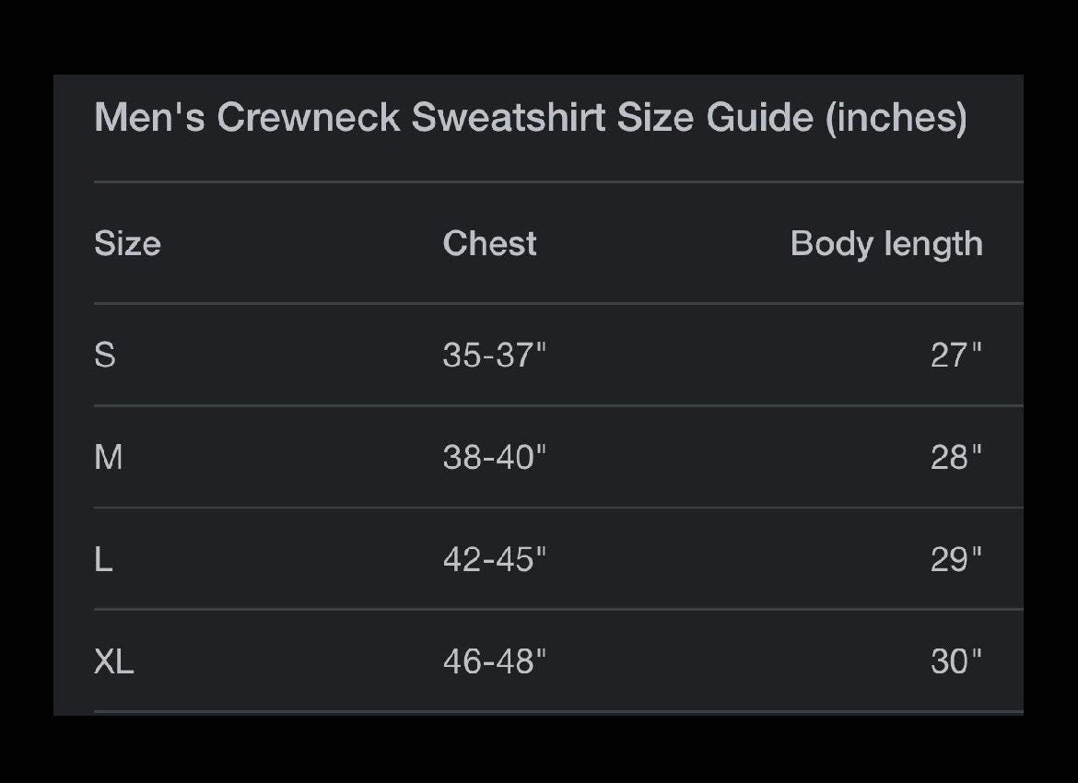Click the 27" body length value
1078x783 pixels.
(956, 356)
